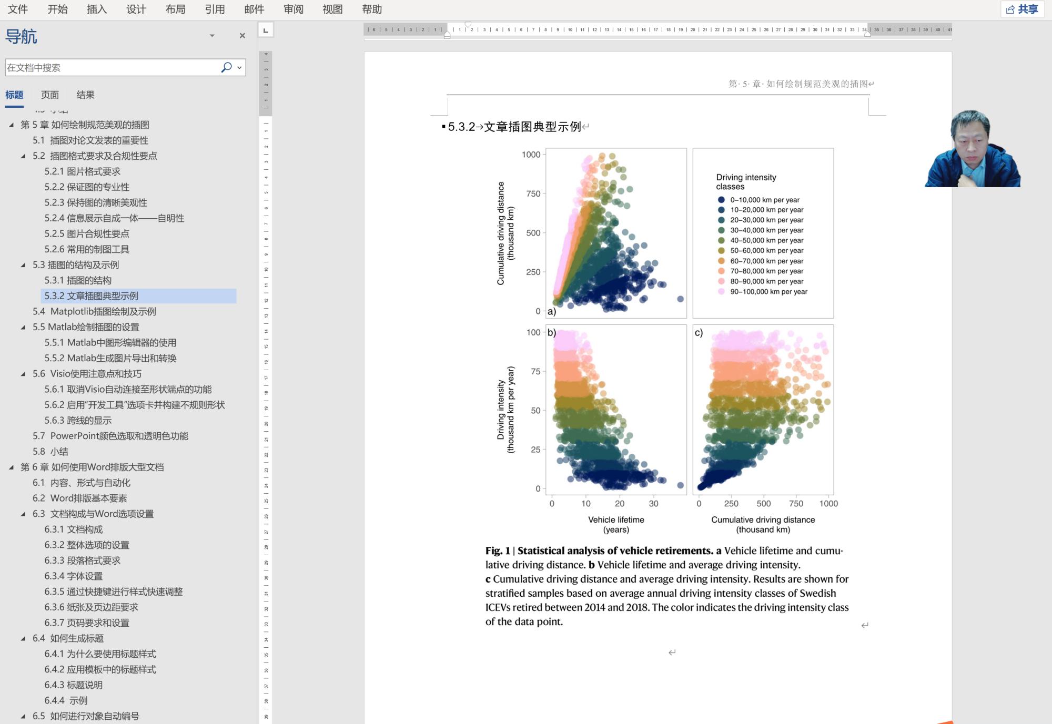Collapse section 5.6 Visio heading
Screen dimensions: 1052x724
coord(23,374)
